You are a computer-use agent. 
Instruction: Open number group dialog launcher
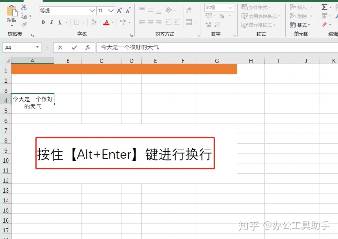(234, 35)
